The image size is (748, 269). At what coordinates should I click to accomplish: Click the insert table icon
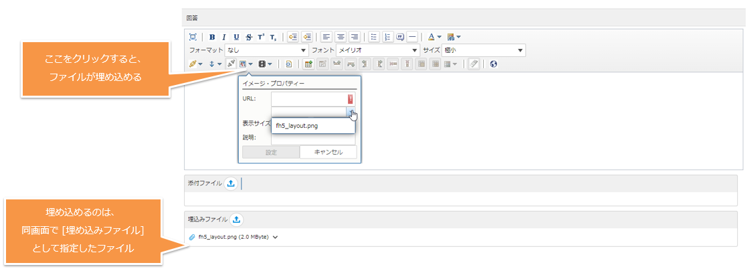(x=308, y=64)
